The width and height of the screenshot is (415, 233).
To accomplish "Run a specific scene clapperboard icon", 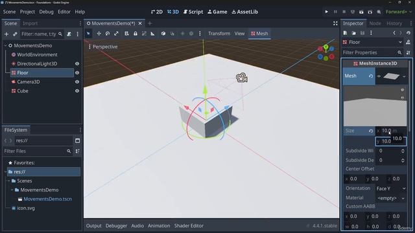I will tap(370, 12).
